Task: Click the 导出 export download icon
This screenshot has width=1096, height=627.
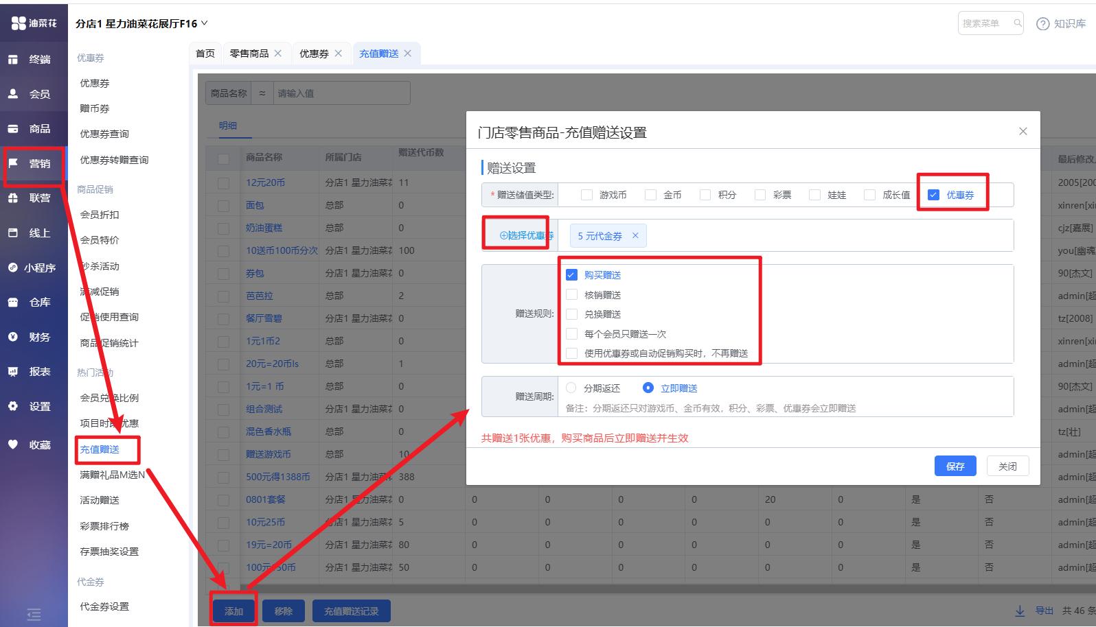Action: (x=1020, y=611)
